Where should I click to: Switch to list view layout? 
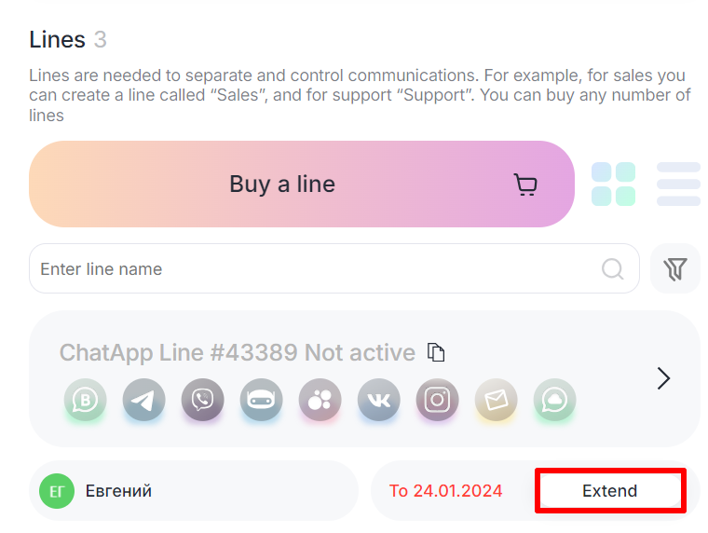coord(678,184)
